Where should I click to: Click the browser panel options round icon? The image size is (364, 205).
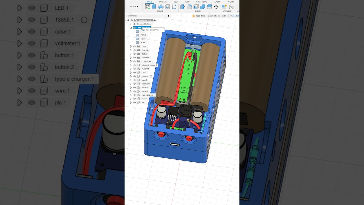tap(168, 16)
